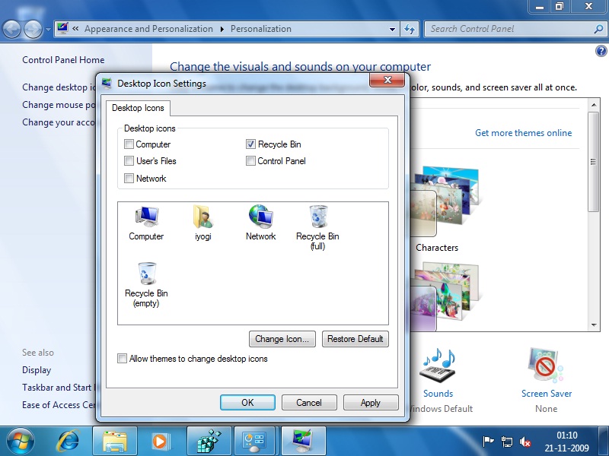Click the search magnifier icon
The width and height of the screenshot is (609, 456).
pos(598,29)
